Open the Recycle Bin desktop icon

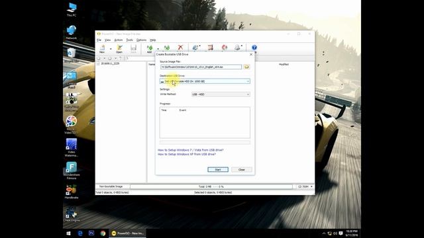tap(72, 56)
